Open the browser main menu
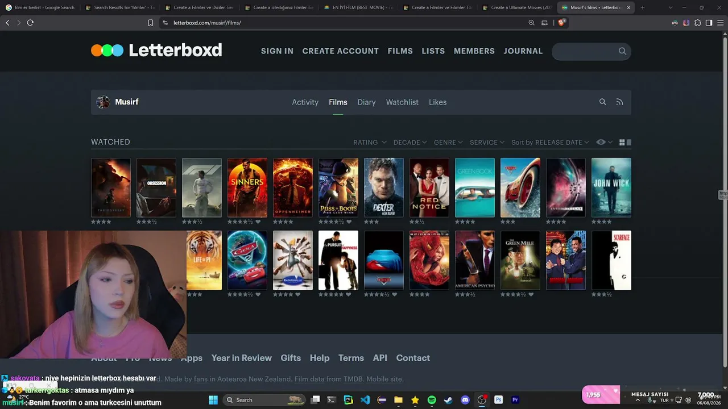Viewport: 728px width, 409px height. tap(720, 23)
